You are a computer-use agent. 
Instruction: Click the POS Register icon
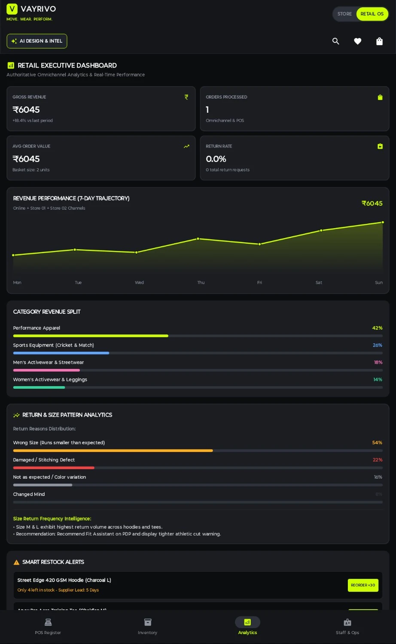pos(48,622)
